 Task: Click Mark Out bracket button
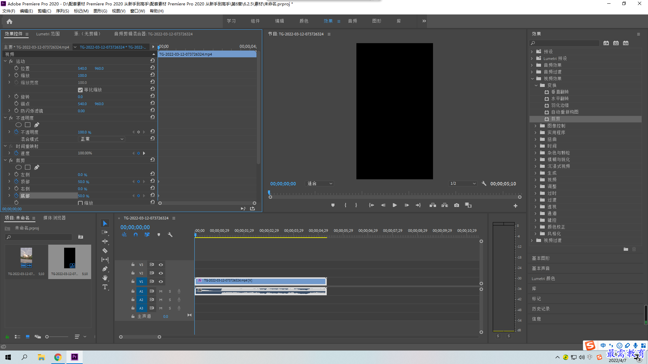click(356, 205)
